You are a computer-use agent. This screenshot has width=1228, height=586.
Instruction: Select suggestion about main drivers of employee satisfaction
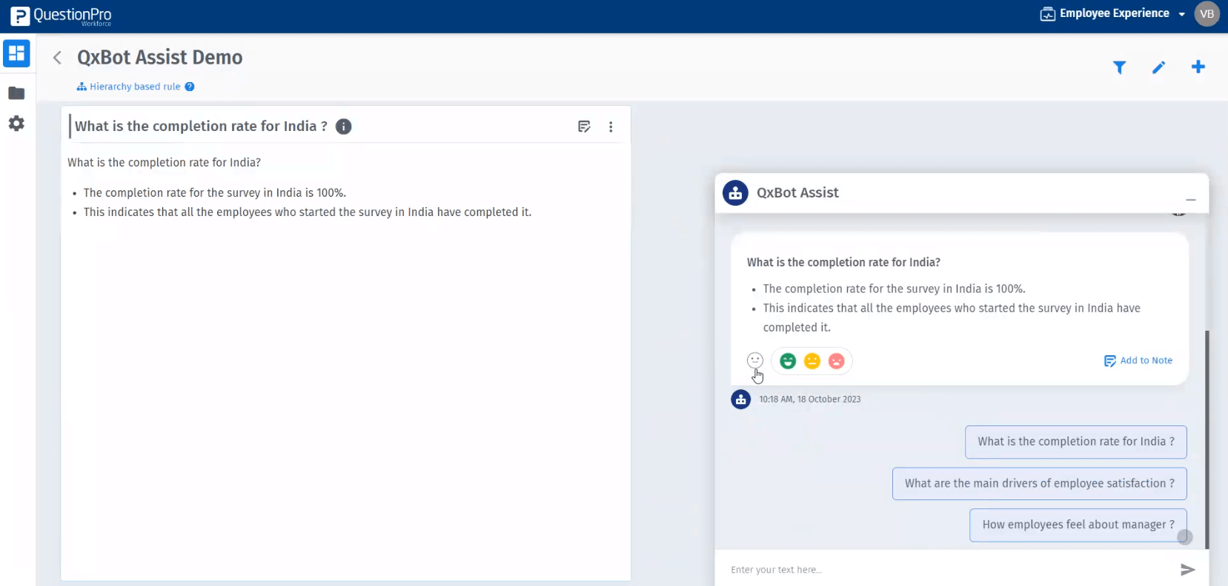(1040, 484)
